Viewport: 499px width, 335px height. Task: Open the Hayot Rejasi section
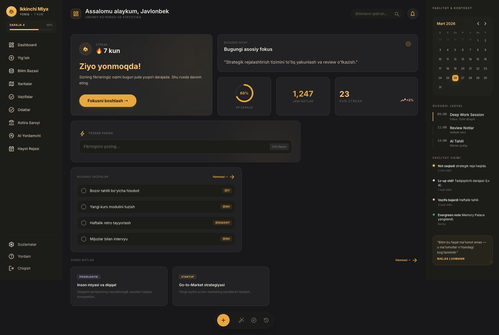[x=29, y=148]
